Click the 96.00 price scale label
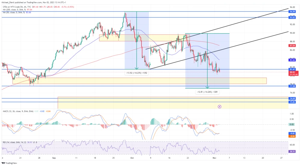The image size is (301, 166). click(x=292, y=7)
